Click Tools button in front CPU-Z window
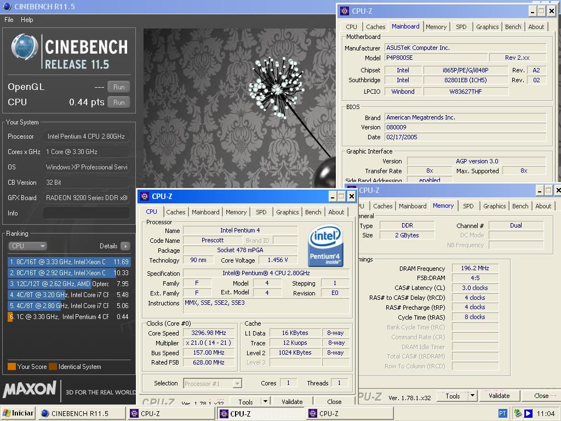The width and height of the screenshot is (561, 421). click(x=245, y=402)
